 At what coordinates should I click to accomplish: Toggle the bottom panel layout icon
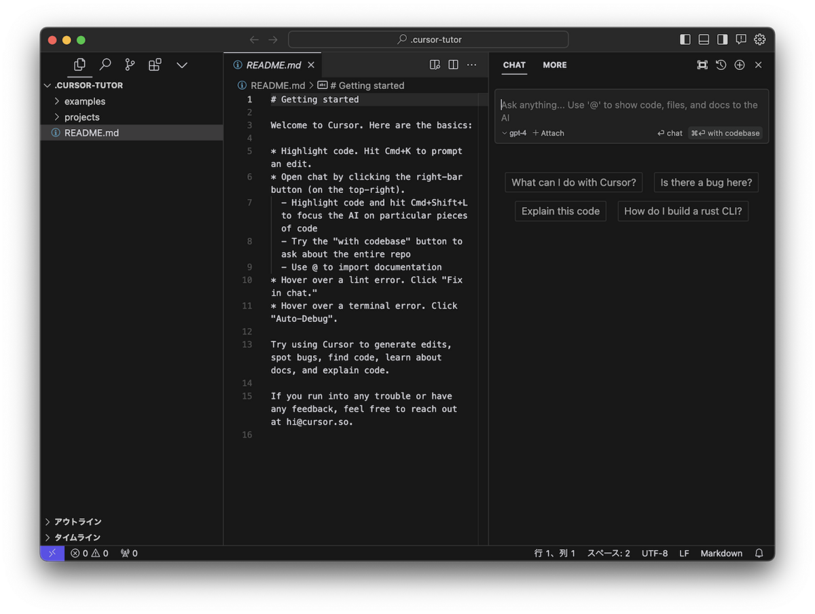pos(704,39)
